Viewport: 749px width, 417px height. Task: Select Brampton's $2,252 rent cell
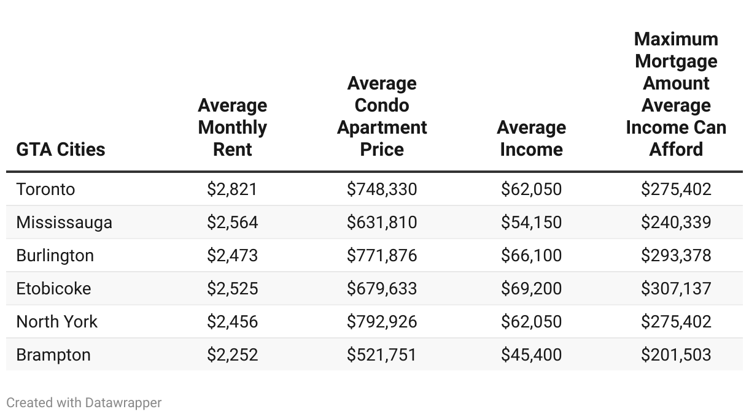232,354
